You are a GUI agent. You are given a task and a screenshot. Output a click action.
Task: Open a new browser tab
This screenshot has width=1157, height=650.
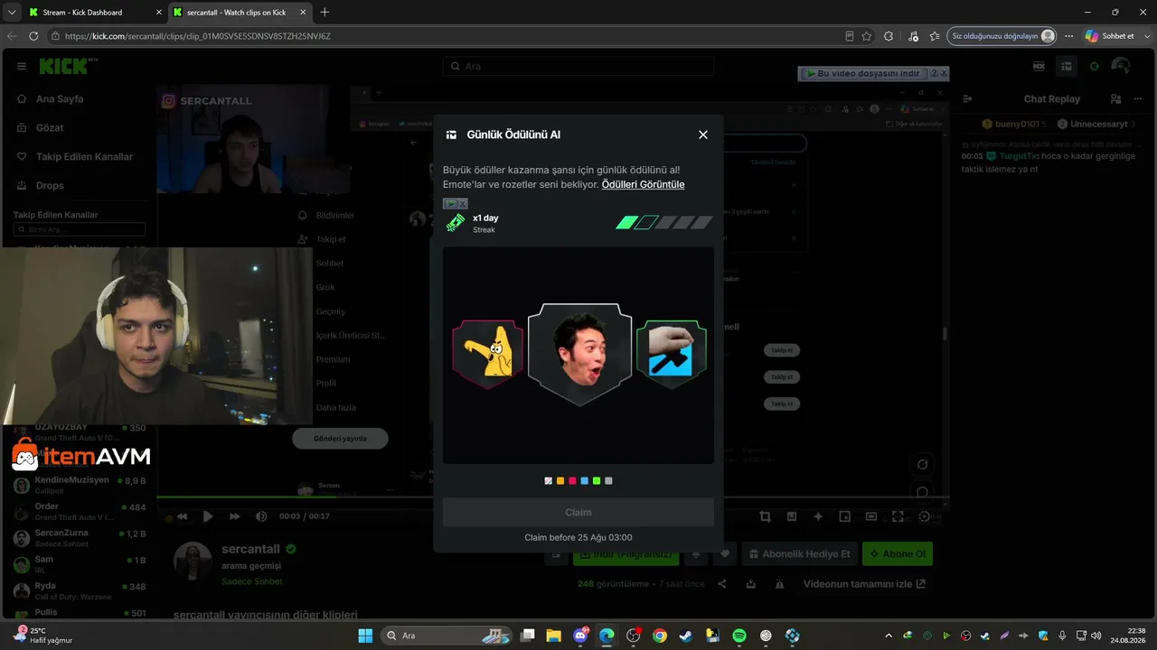click(x=325, y=13)
